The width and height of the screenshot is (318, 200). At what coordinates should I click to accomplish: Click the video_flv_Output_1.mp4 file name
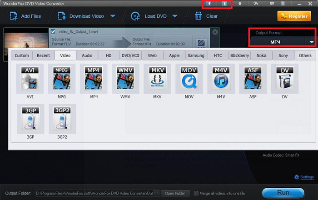(78, 32)
